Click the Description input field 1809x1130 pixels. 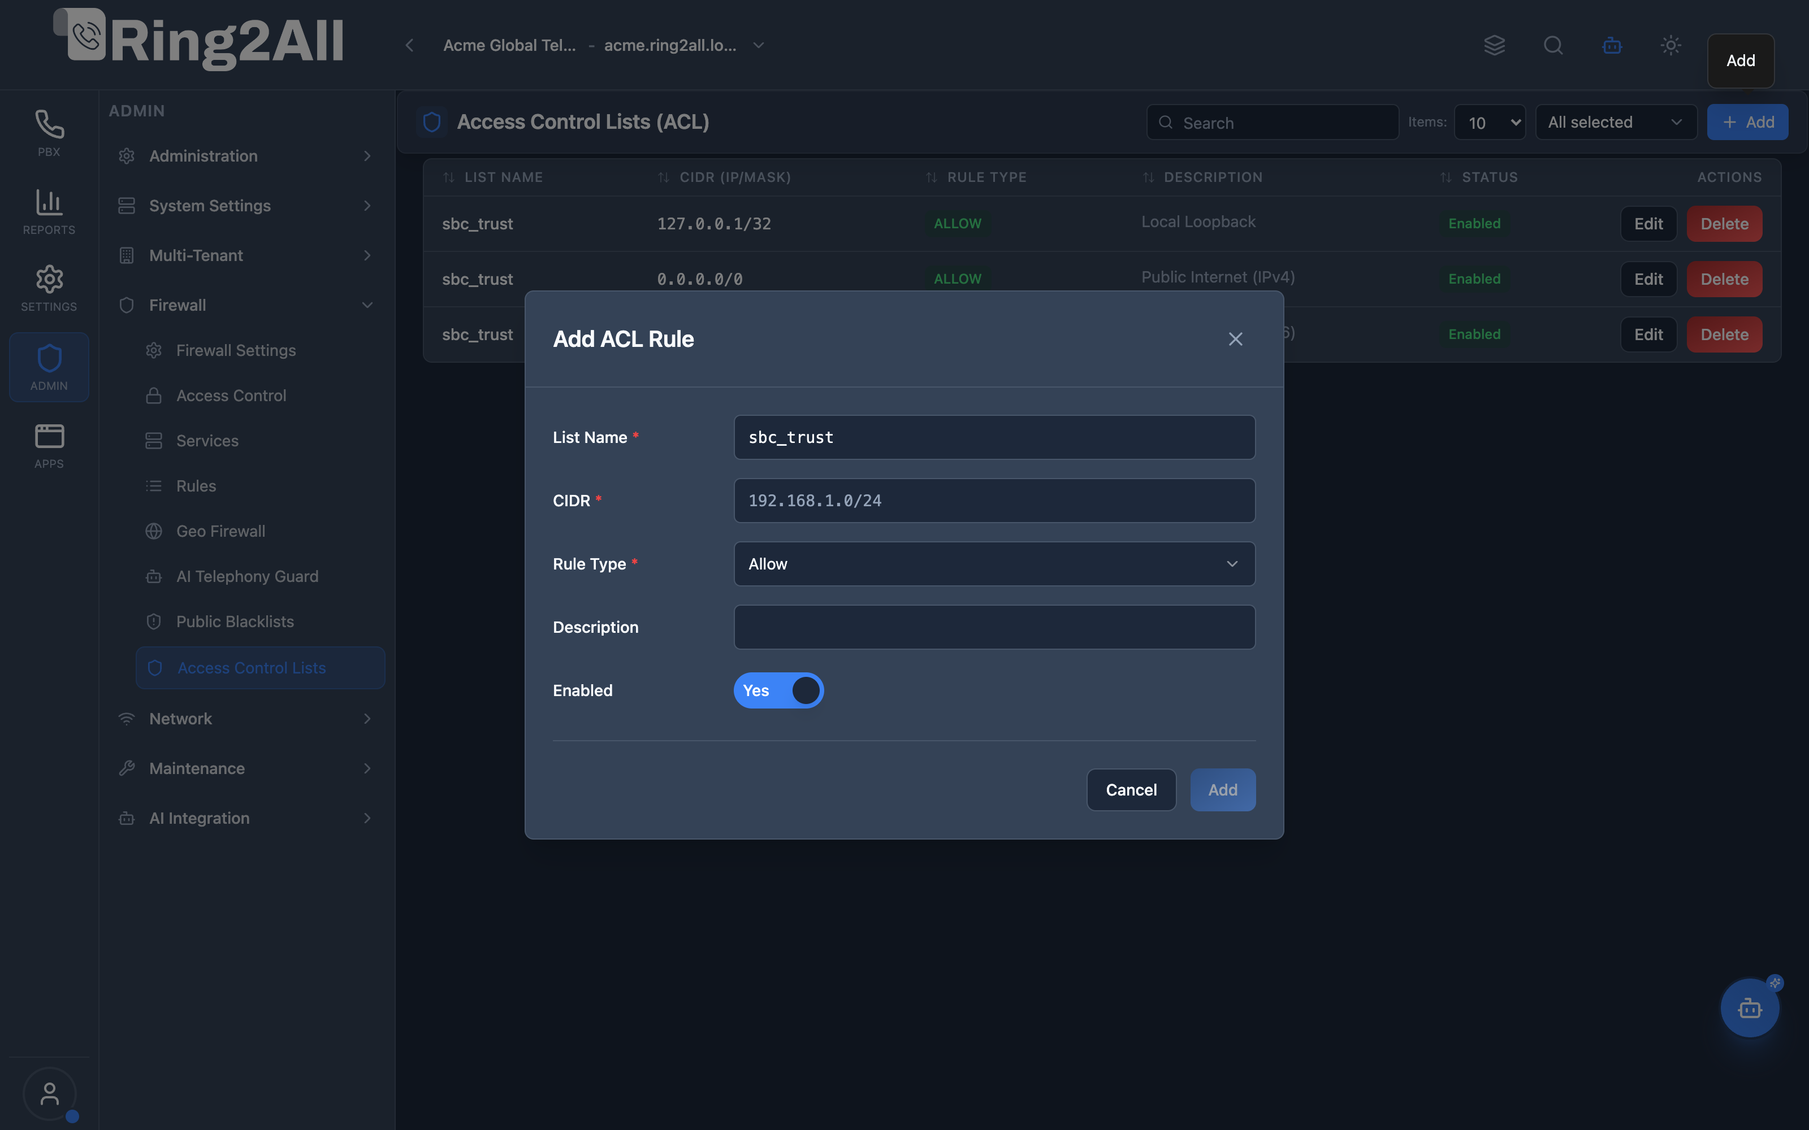[x=994, y=627]
